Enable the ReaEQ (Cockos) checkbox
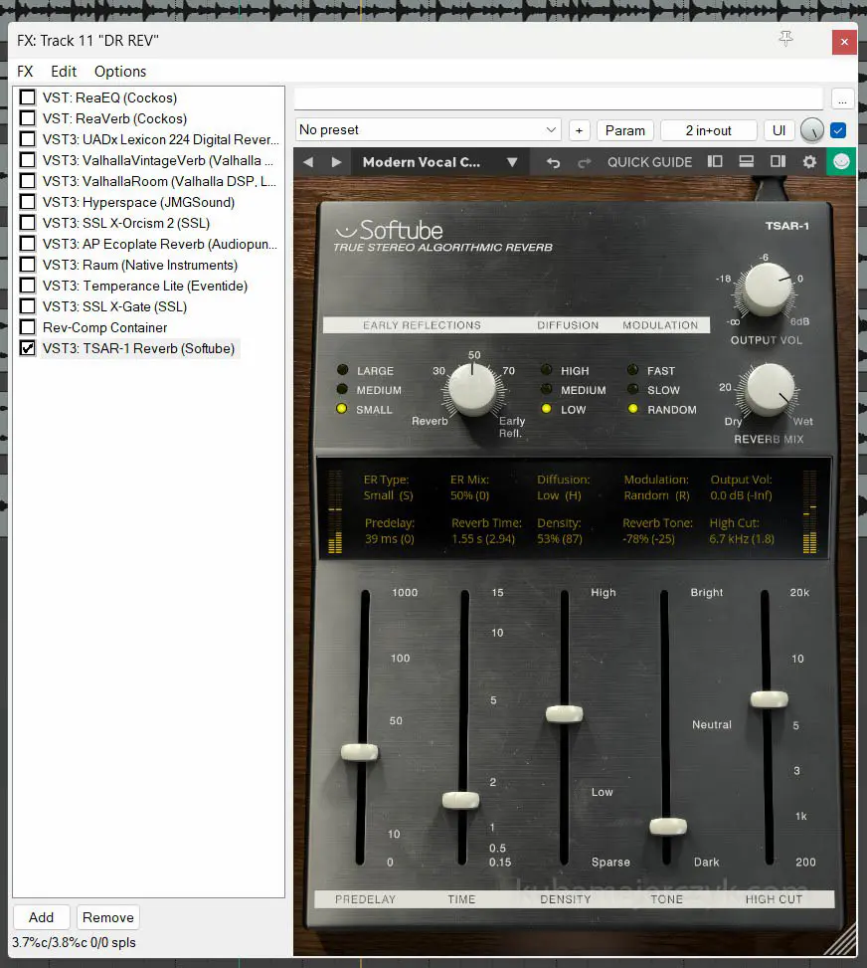The height and width of the screenshot is (968, 867). 28,97
